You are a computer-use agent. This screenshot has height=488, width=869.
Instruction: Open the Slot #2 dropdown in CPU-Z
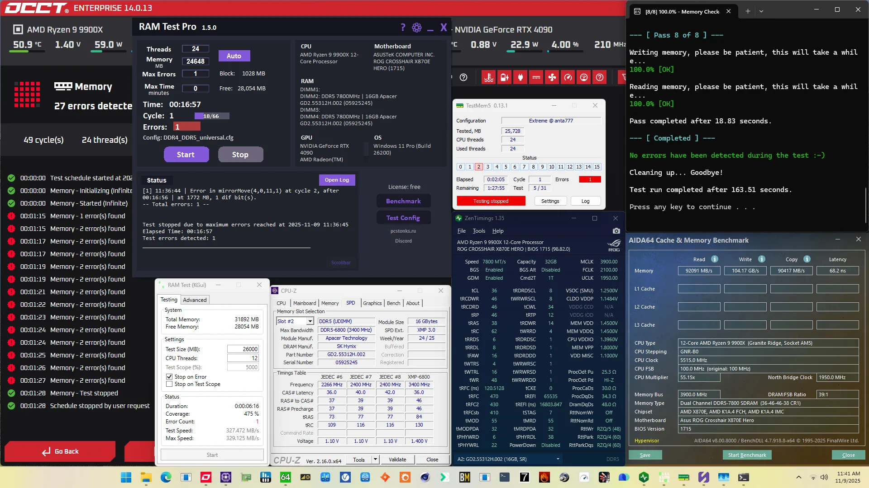pyautogui.click(x=310, y=321)
